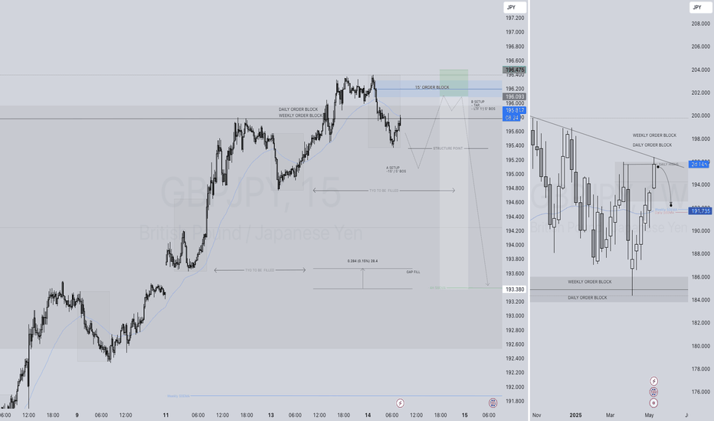This screenshot has width=714, height=421.
Task: Click date 13 on the time axis
Action: [271, 415]
